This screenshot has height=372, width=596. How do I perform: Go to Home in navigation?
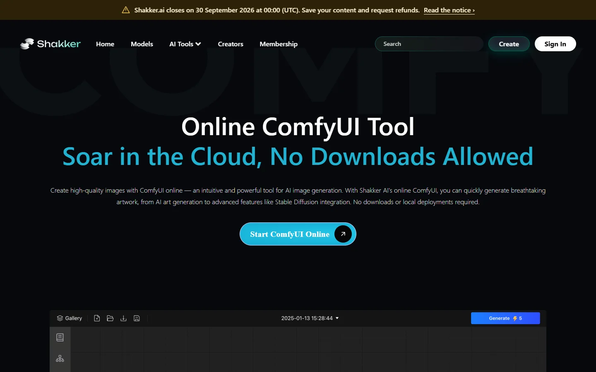105,44
